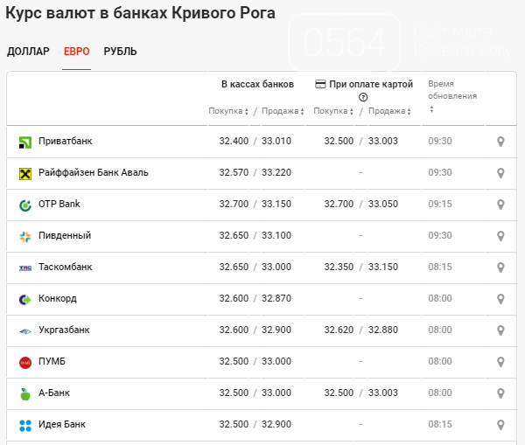Click Укргазбанк card sell rate 32.880
525x445 pixels.
coord(383,330)
